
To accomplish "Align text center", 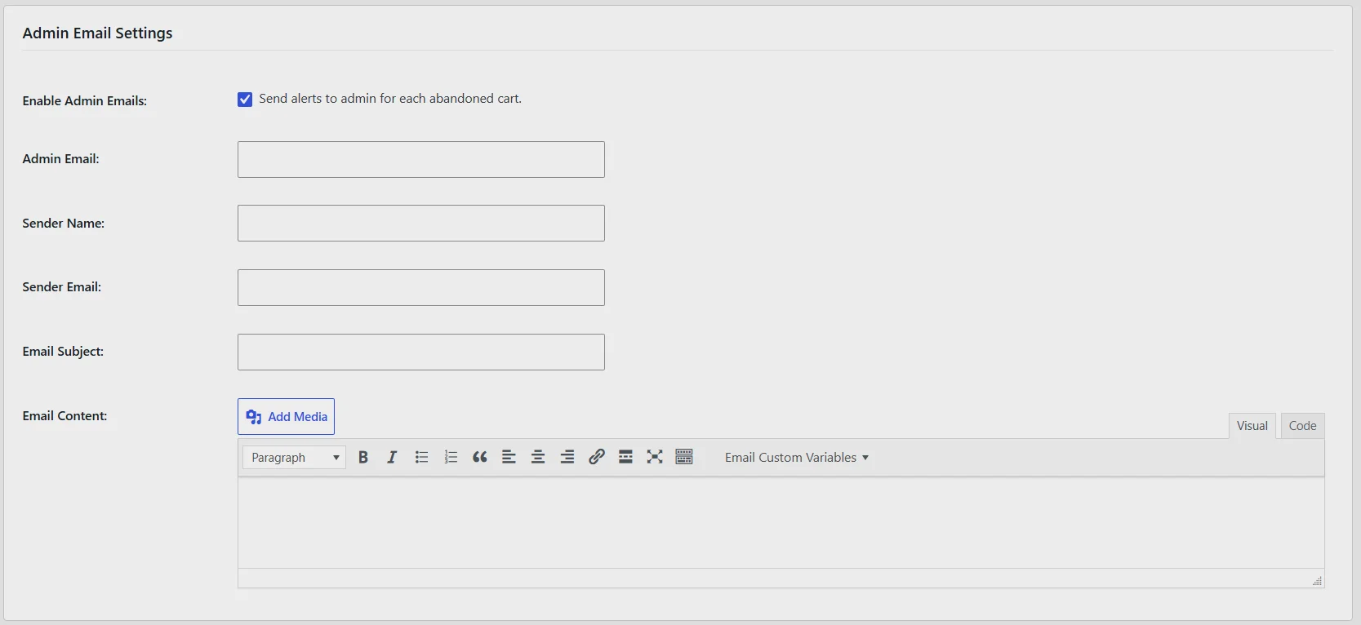I will coord(538,458).
